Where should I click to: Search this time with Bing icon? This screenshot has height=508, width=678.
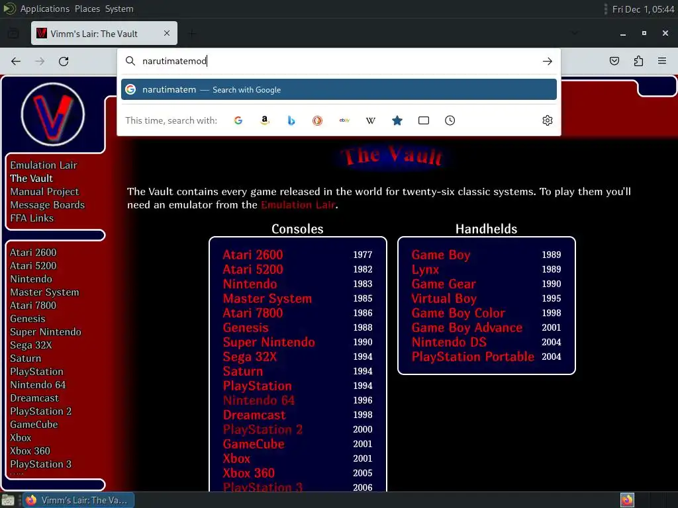(x=291, y=120)
